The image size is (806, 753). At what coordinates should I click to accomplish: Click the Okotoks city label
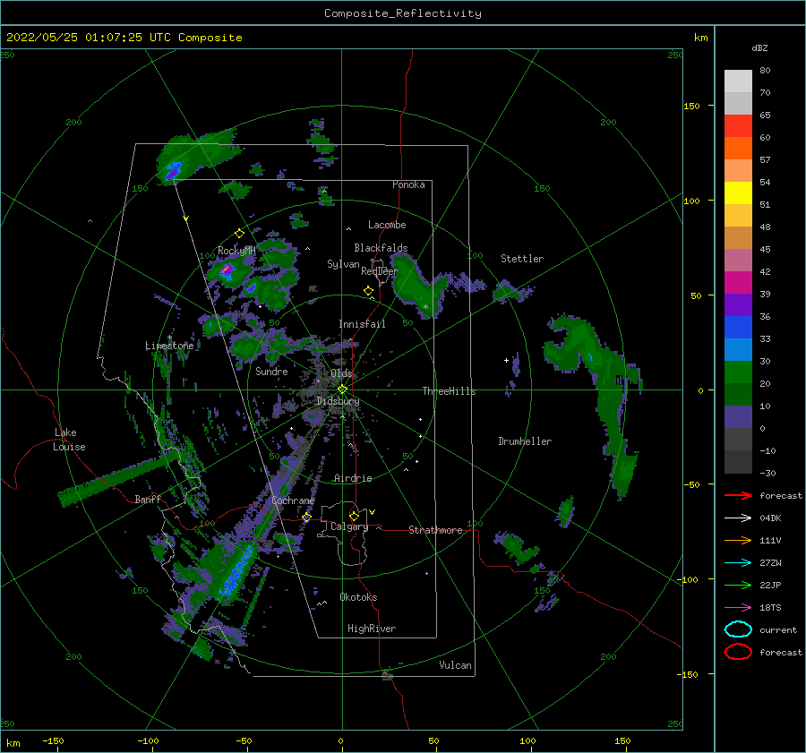358,597
